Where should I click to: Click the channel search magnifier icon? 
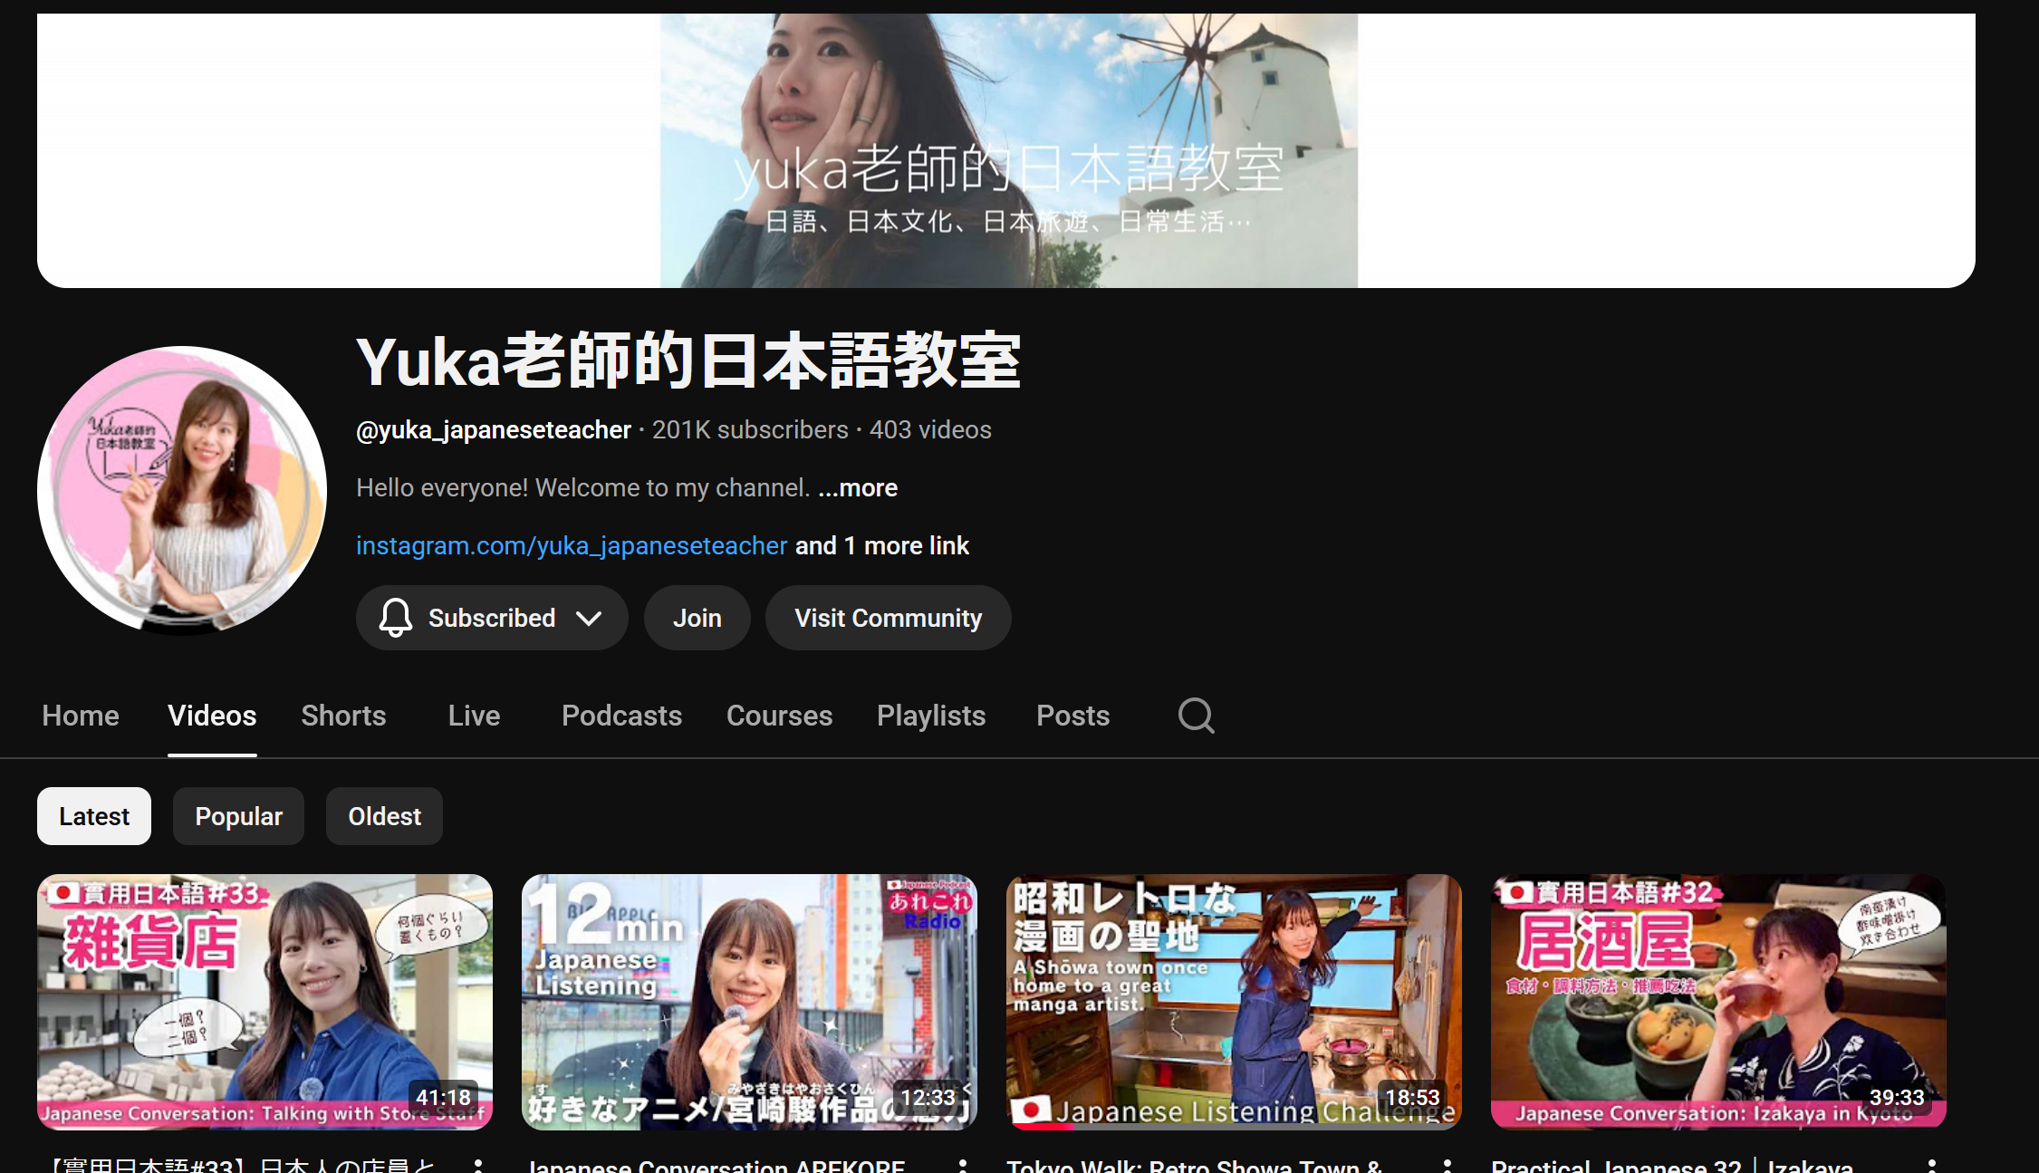1196,716
